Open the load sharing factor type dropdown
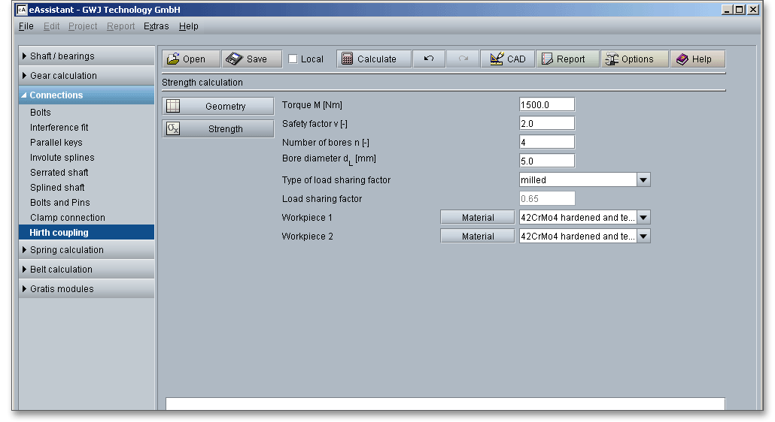Viewport: 775px width, 422px height. pos(643,180)
